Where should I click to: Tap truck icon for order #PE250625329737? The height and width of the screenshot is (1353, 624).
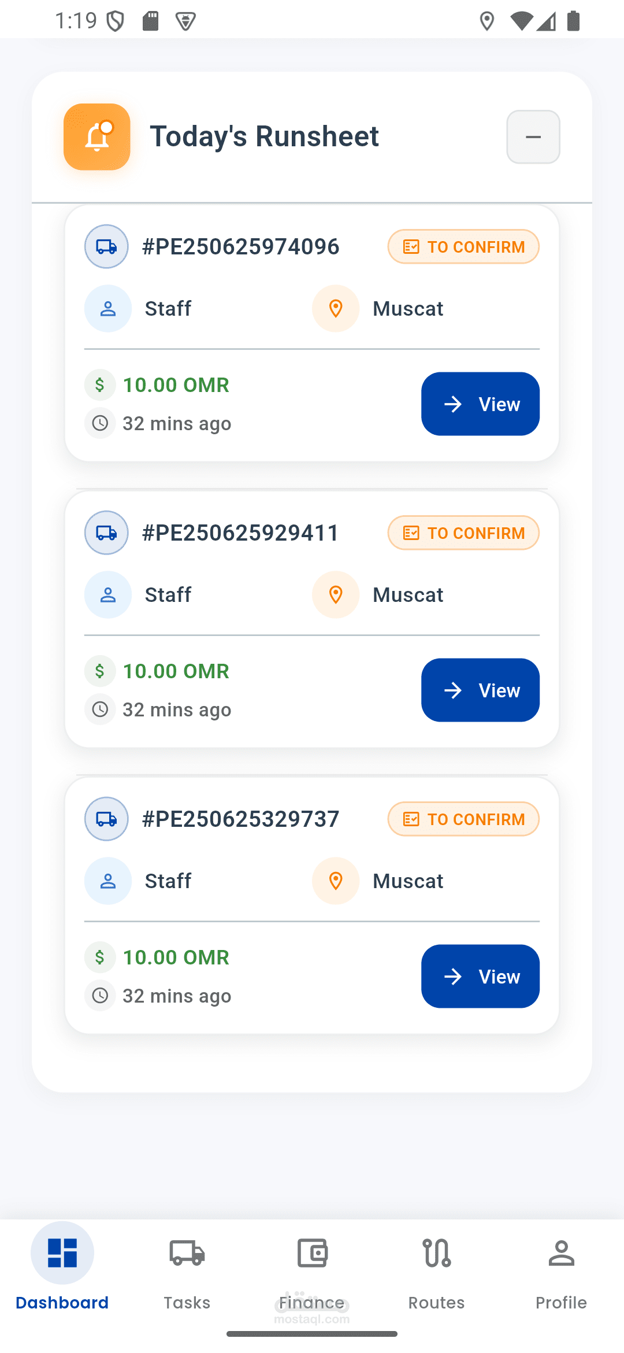coord(106,819)
